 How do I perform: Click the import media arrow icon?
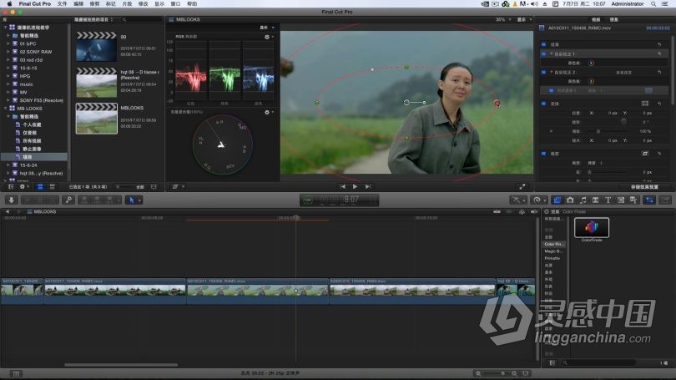pyautogui.click(x=12, y=200)
